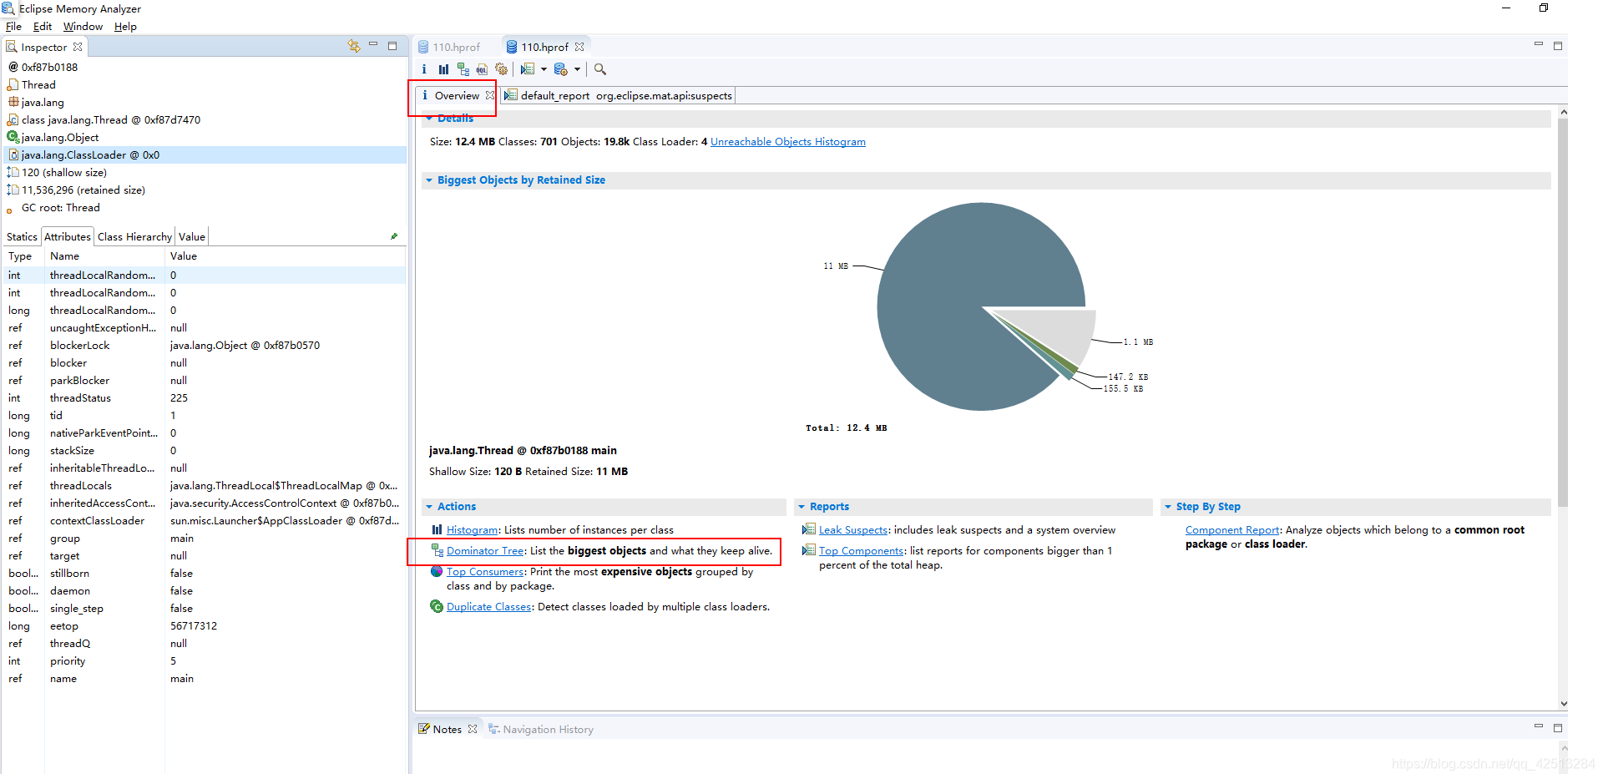Click the Leak Suspects report icon
The image size is (1603, 779).
click(808, 529)
